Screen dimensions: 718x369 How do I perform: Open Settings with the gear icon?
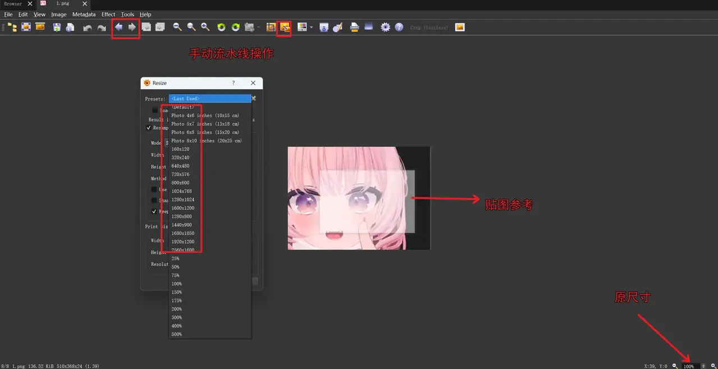(385, 27)
